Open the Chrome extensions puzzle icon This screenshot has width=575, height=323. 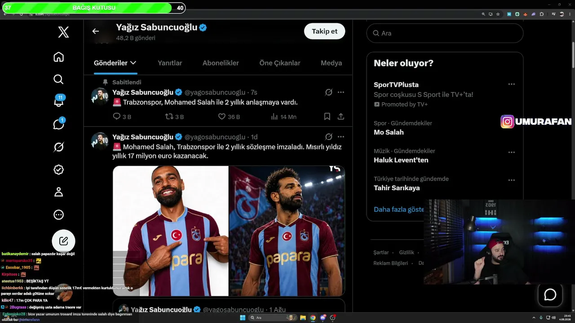point(541,14)
